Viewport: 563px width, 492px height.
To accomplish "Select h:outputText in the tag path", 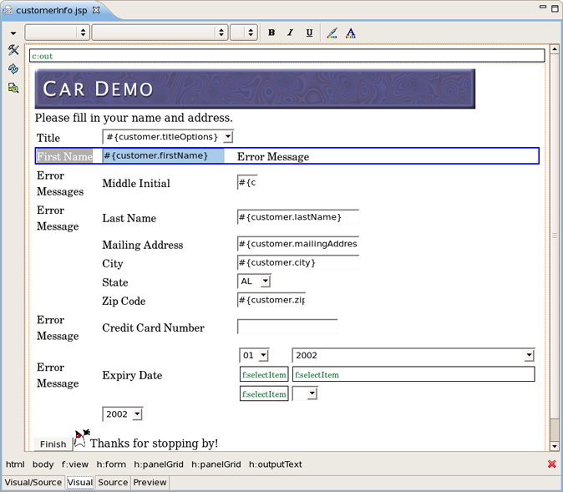I will [276, 464].
